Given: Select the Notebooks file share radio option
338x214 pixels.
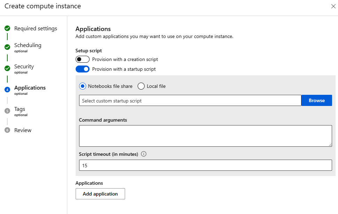Looking at the screenshot, I should pos(83,86).
